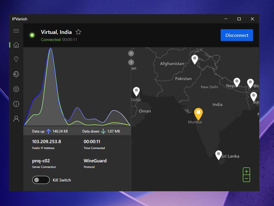Open the Locations pin icon in sidebar
The width and height of the screenshot is (274, 206).
coord(16,59)
